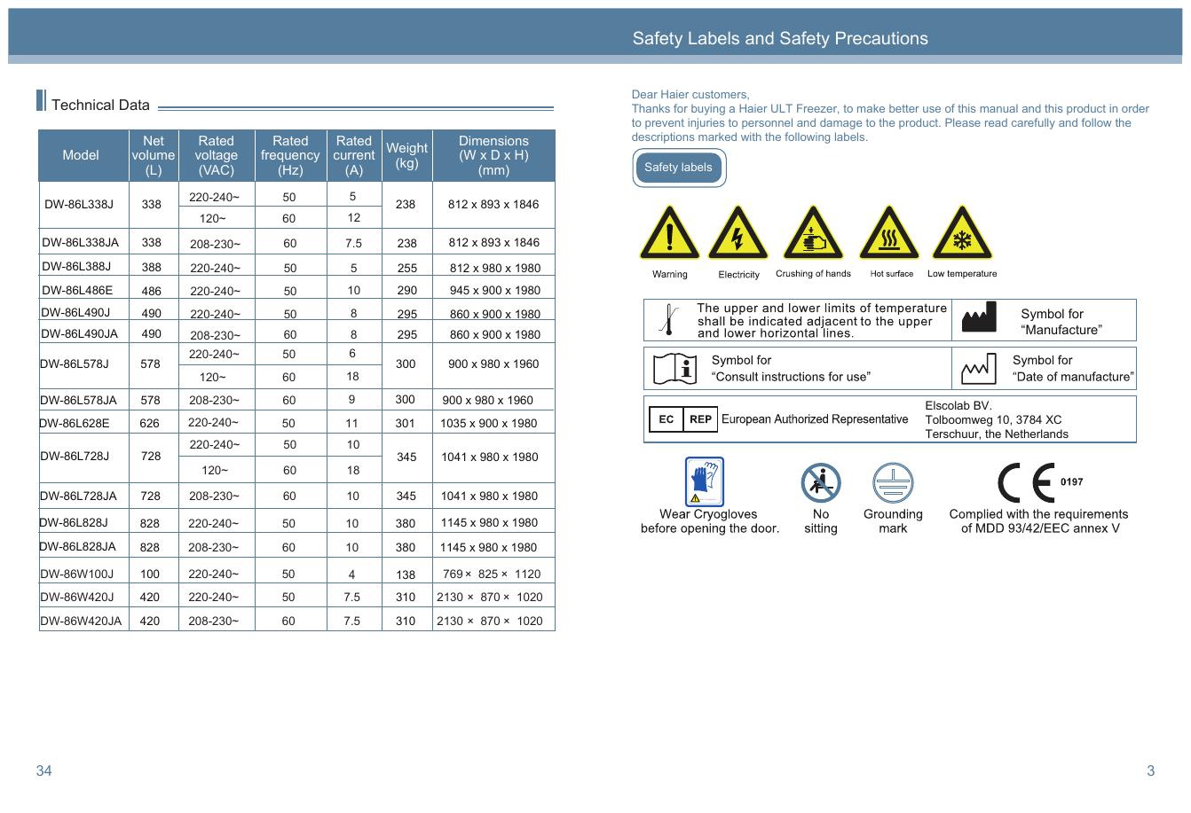
Task: Select the DW-86L338J model cell
Action: (80, 205)
